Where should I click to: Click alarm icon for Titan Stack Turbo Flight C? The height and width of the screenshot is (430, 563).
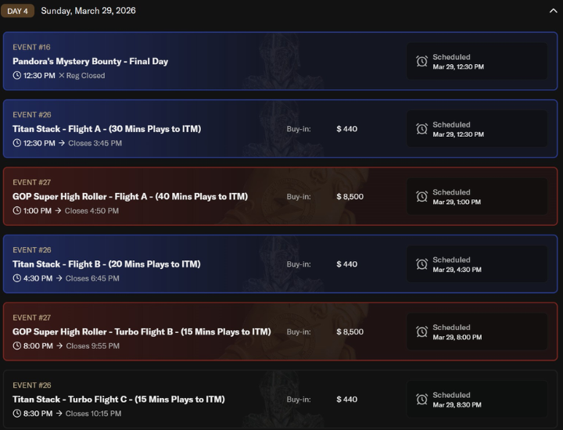[422, 400]
